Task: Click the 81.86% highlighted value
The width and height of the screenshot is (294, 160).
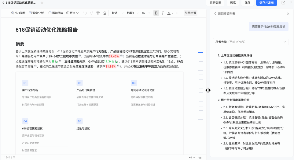Action: [x=111, y=67]
